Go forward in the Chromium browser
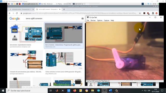This screenshot has height=93, width=166. point(13,13)
